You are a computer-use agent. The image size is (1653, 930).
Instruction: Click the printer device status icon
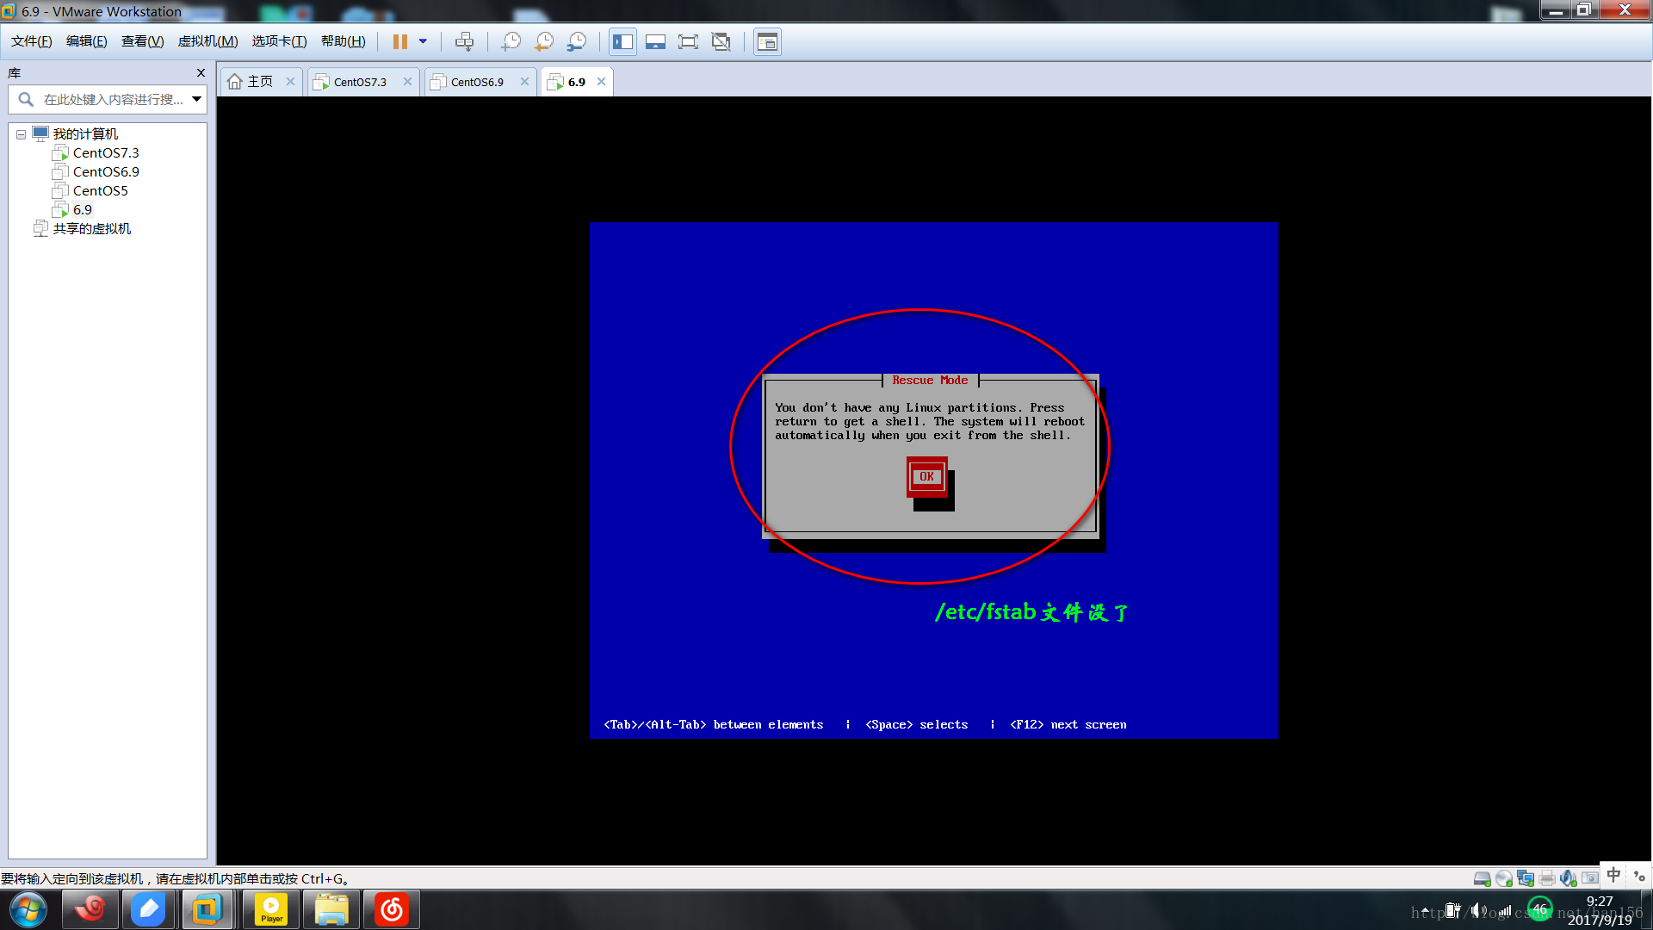click(1547, 878)
